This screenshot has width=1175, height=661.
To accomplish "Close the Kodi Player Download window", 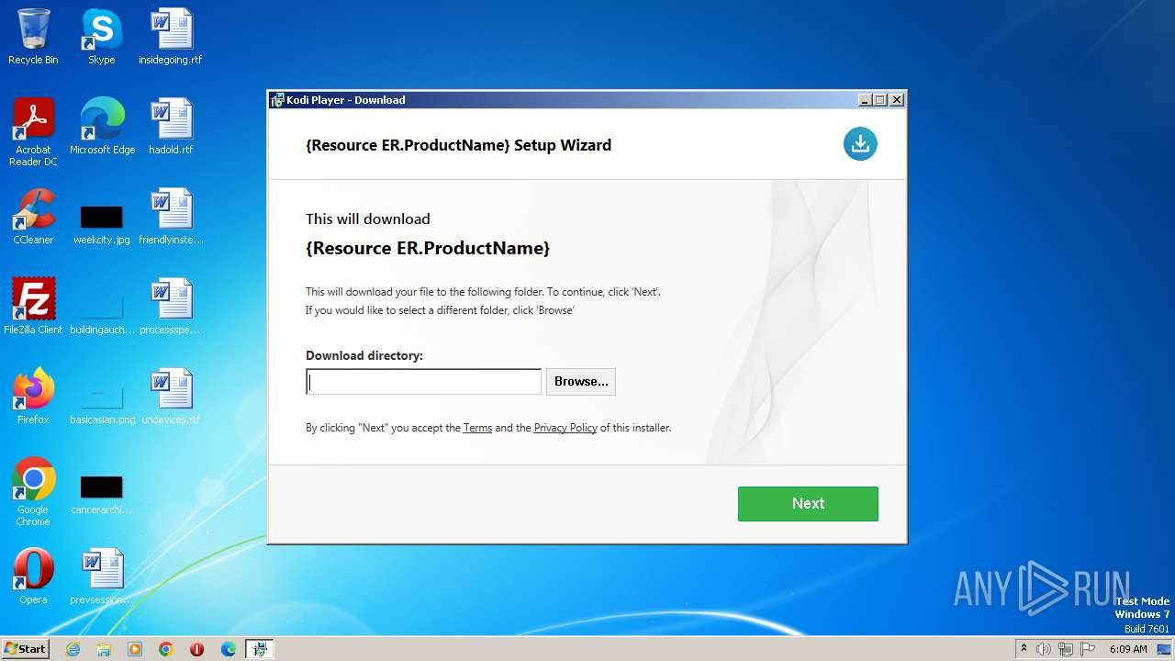I will coord(897,100).
